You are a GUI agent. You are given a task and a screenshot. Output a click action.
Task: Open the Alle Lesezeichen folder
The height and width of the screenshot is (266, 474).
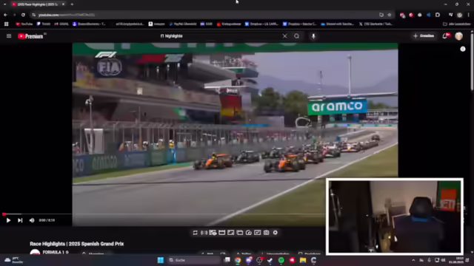(x=457, y=24)
